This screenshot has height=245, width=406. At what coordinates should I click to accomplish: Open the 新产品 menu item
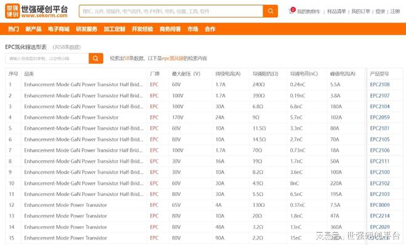(33, 29)
